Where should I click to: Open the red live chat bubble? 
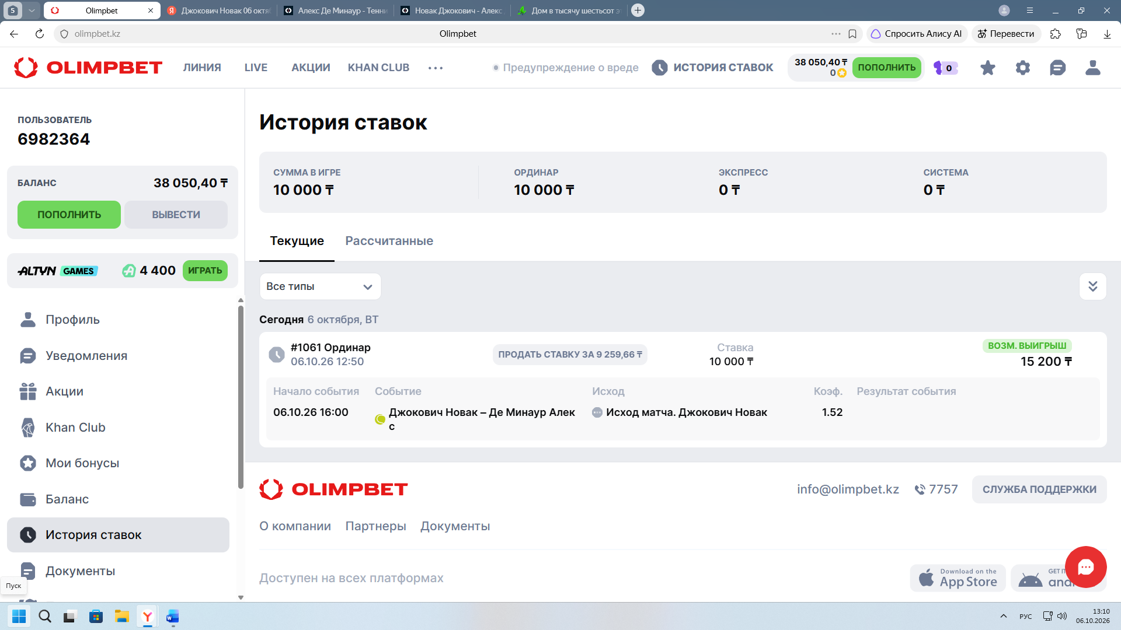1085,567
